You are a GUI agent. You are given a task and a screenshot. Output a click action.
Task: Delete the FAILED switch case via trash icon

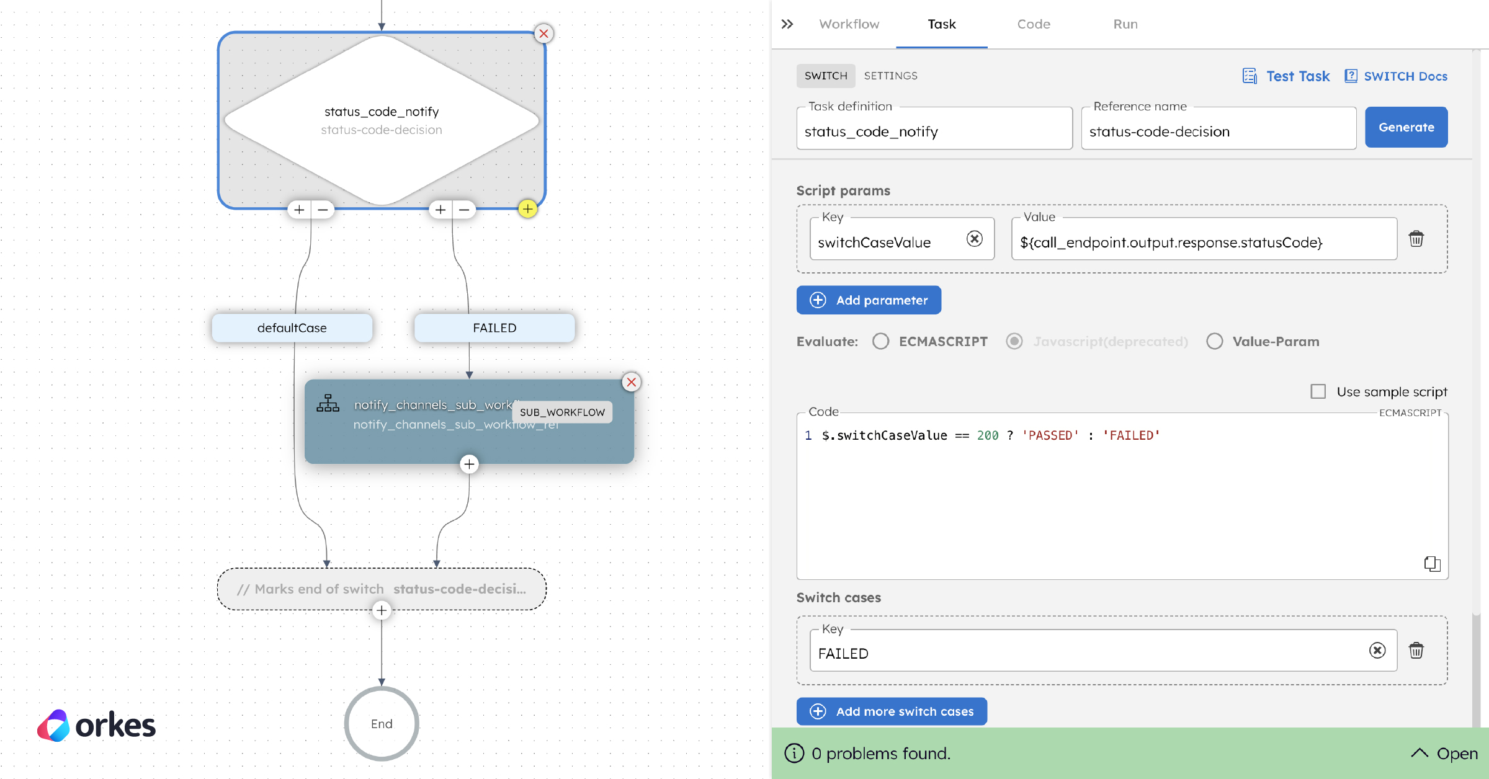tap(1416, 651)
